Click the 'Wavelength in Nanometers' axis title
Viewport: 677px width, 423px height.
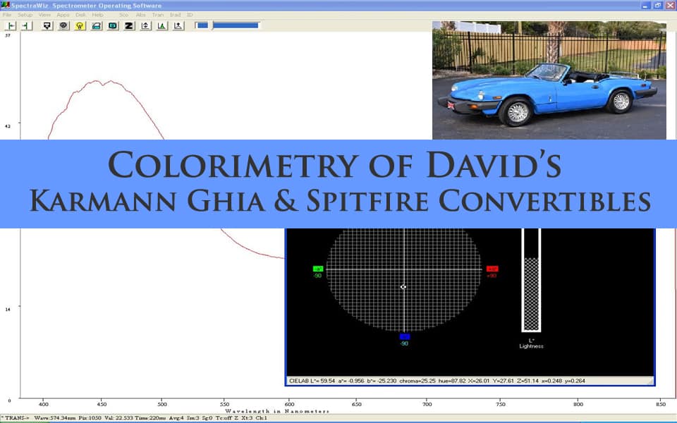click(x=277, y=411)
